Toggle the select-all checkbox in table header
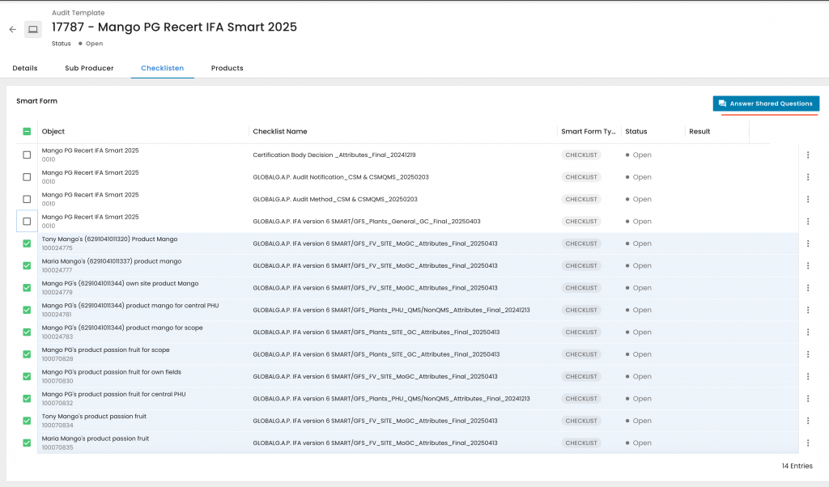 click(x=27, y=132)
